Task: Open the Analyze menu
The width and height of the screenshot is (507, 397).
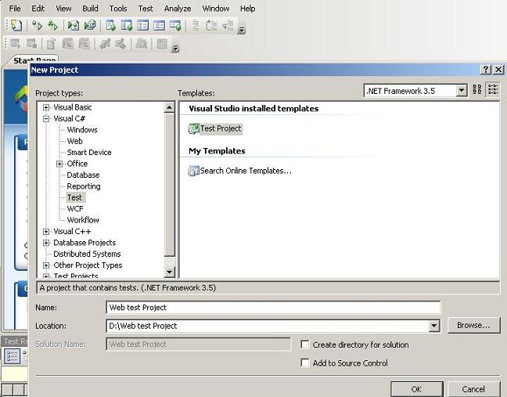Action: tap(178, 9)
